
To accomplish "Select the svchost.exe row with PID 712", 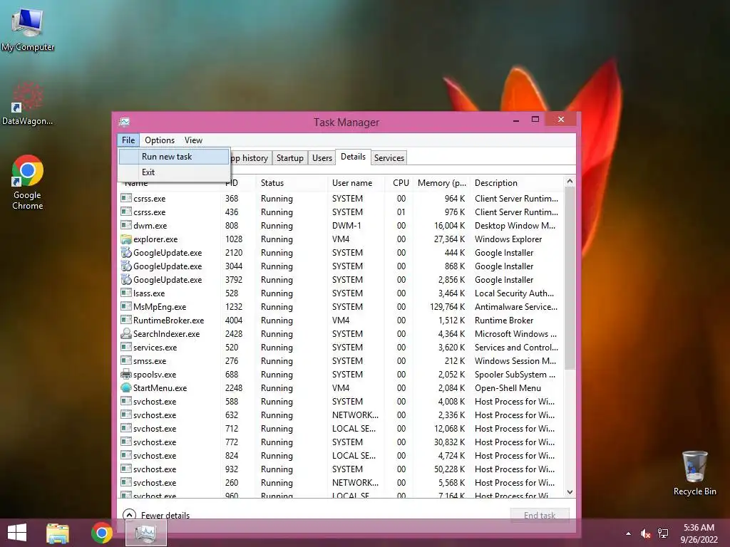I will pyautogui.click(x=340, y=428).
